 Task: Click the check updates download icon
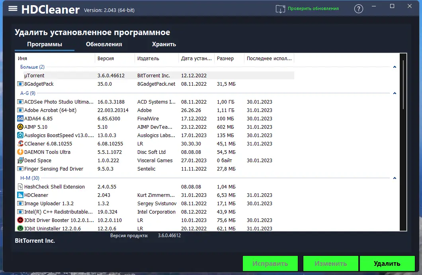coord(280,9)
